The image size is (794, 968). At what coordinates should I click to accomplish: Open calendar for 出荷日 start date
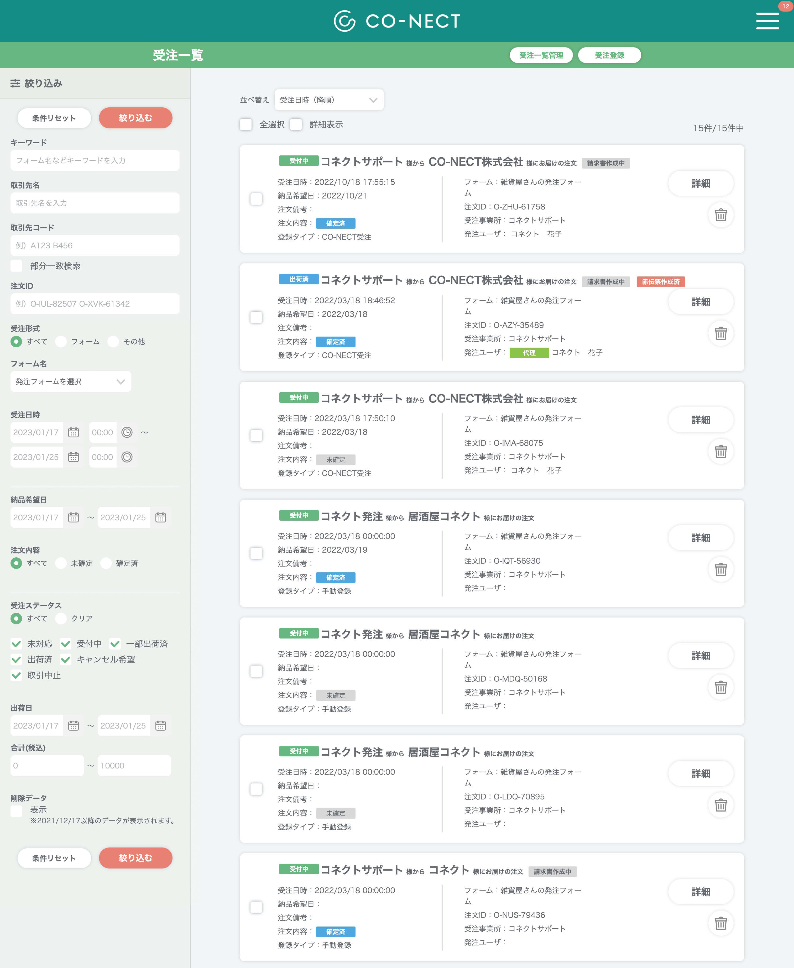click(x=73, y=726)
